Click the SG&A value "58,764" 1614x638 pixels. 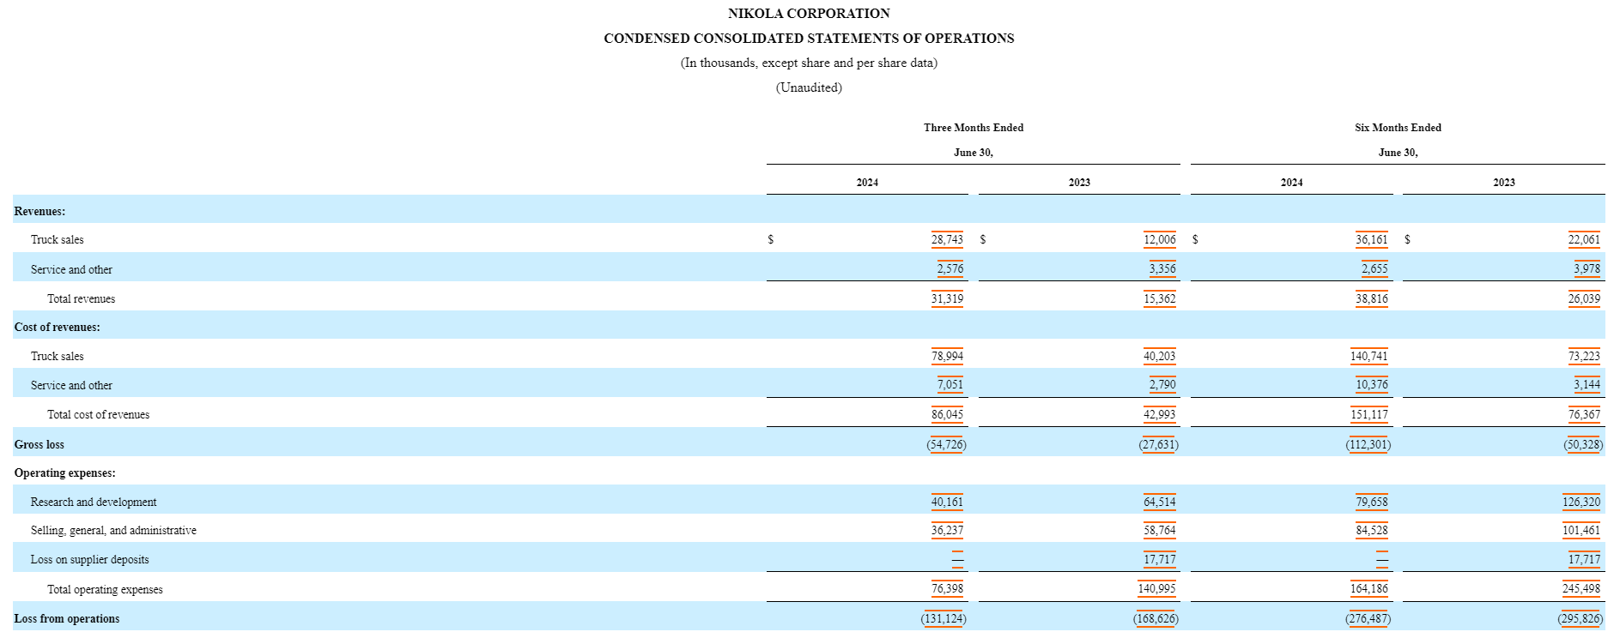(1160, 531)
